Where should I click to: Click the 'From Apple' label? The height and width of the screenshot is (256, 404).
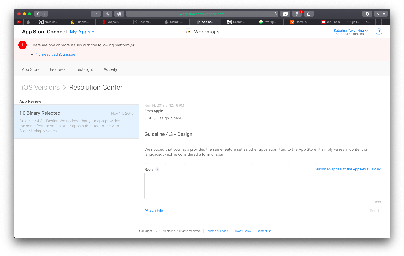coord(154,111)
